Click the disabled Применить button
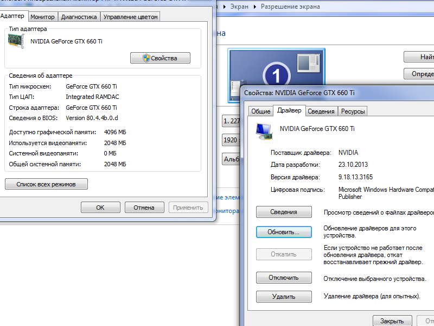The height and width of the screenshot is (326, 434). pyautogui.click(x=188, y=208)
